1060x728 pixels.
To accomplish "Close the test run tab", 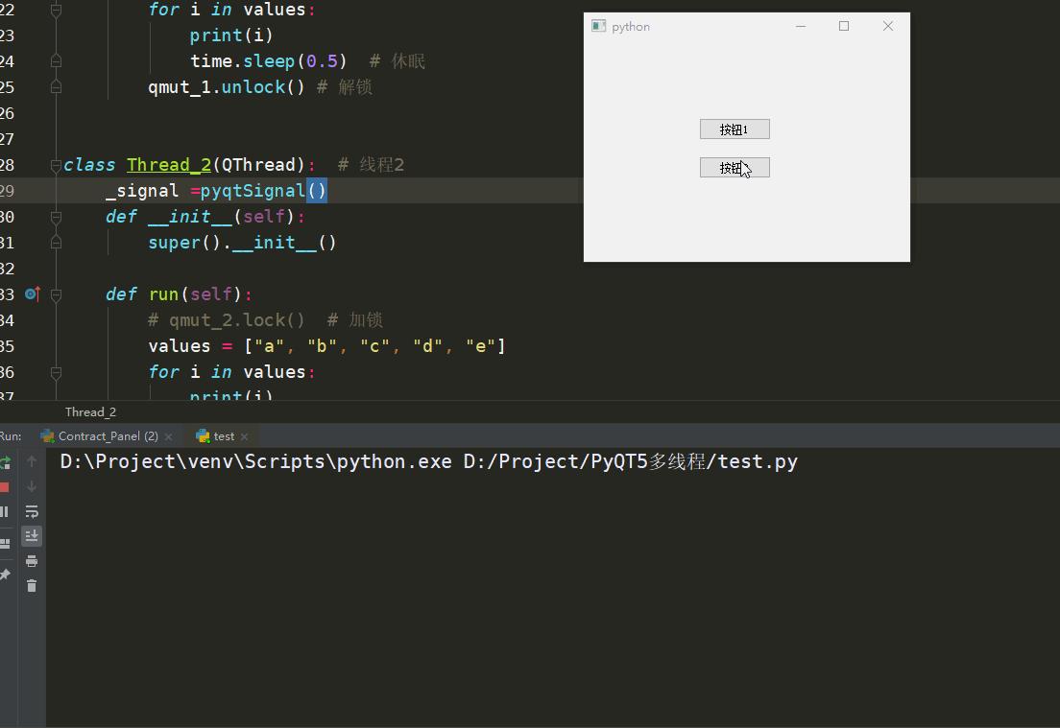I will pos(244,437).
